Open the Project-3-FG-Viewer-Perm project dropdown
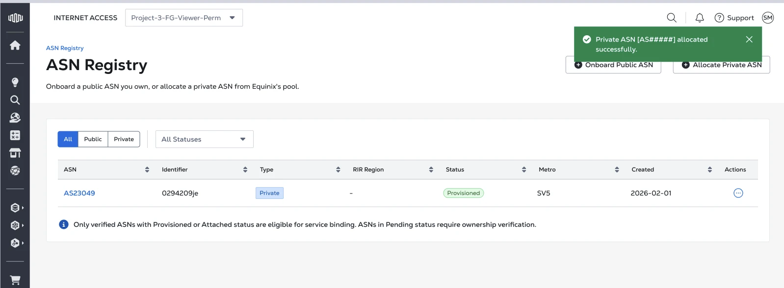This screenshot has height=288, width=784. tap(184, 18)
